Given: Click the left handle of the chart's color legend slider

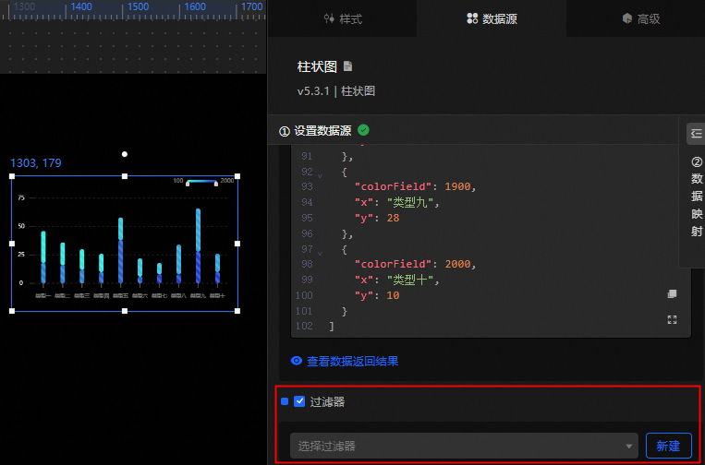Looking at the screenshot, I should [x=188, y=183].
